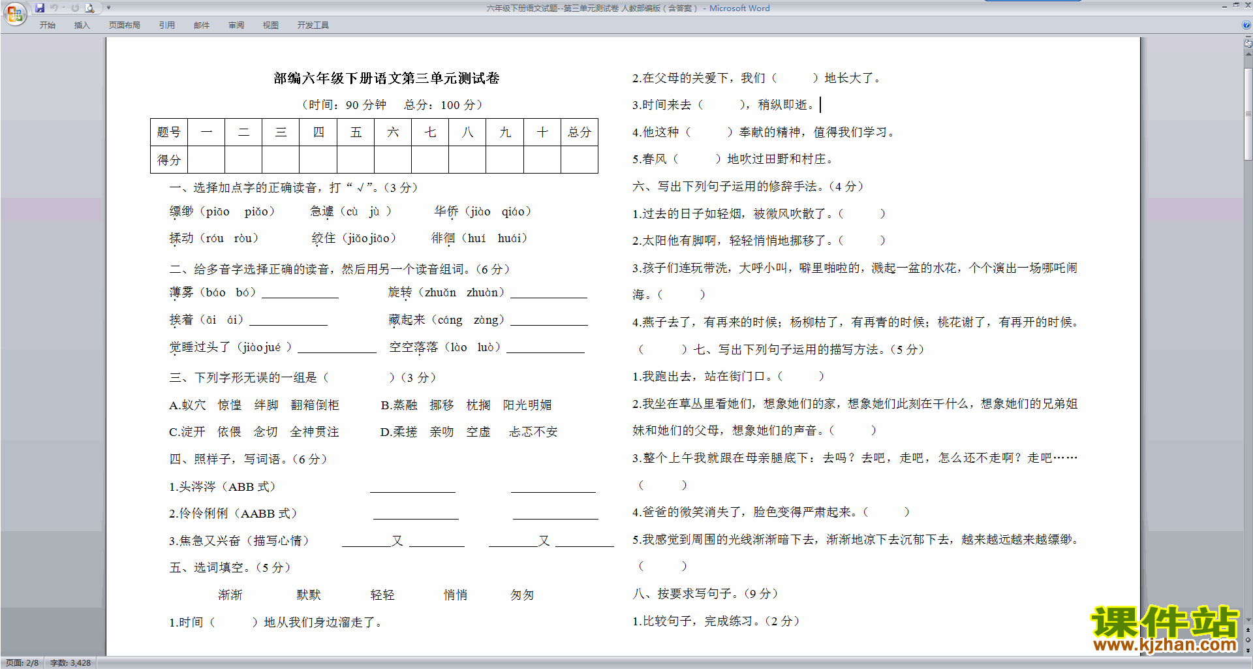Click the line 1.头涔涔(ABB 式)

pos(223,487)
